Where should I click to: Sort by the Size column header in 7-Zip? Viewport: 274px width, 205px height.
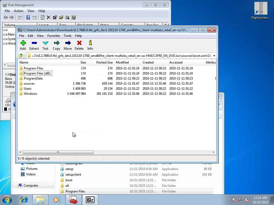(74, 62)
